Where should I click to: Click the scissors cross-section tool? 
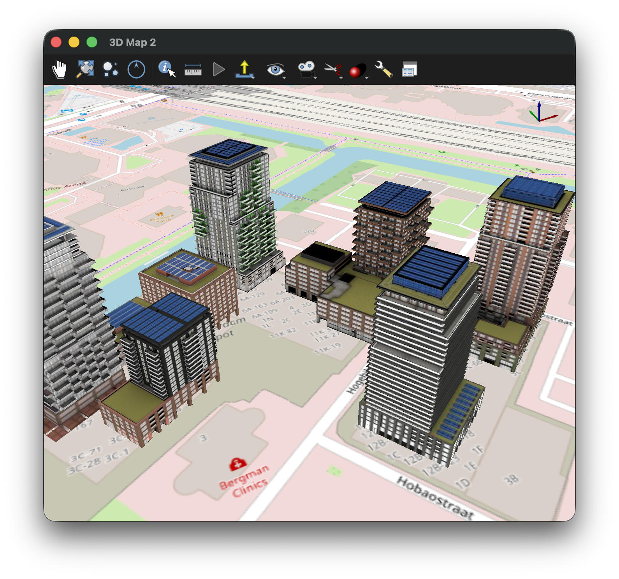tap(332, 69)
